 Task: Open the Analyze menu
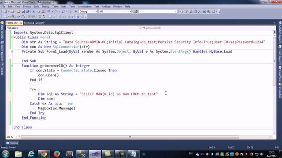[106, 7]
